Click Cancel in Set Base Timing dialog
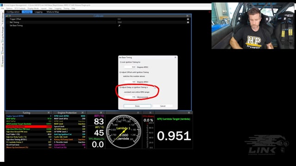Viewport: 296px width, 166px height. (x=163, y=106)
